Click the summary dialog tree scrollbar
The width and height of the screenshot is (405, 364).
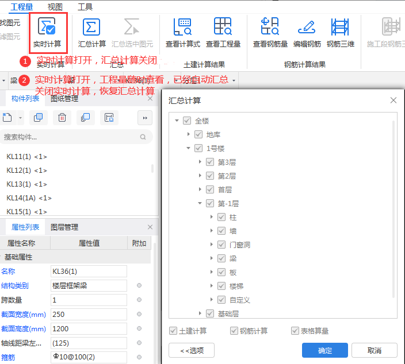pos(393,209)
